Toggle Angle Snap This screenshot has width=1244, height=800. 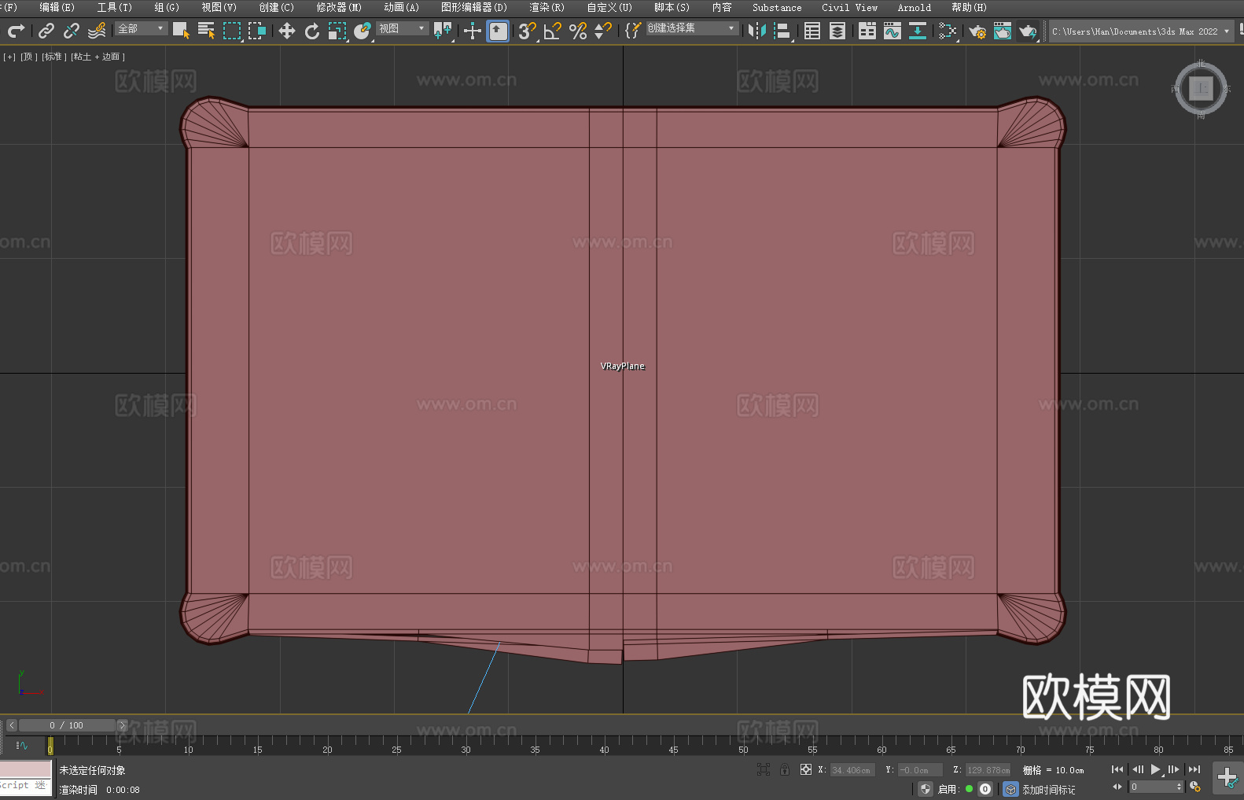(552, 31)
